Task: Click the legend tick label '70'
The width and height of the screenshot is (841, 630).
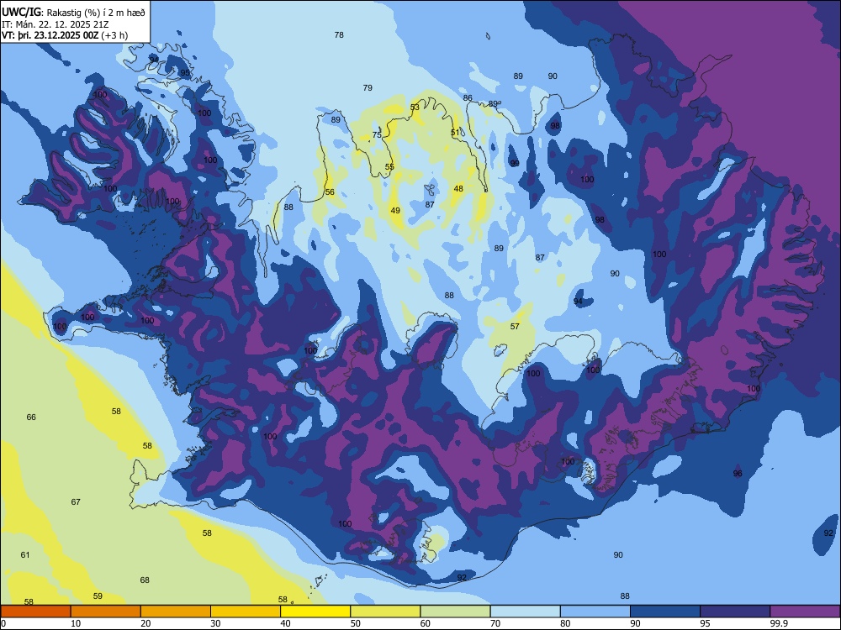Action: [x=495, y=623]
